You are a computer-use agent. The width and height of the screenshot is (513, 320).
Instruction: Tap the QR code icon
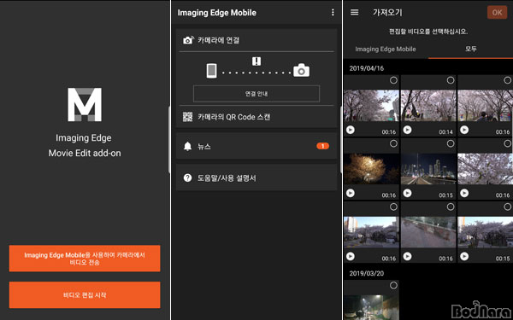pyautogui.click(x=187, y=117)
